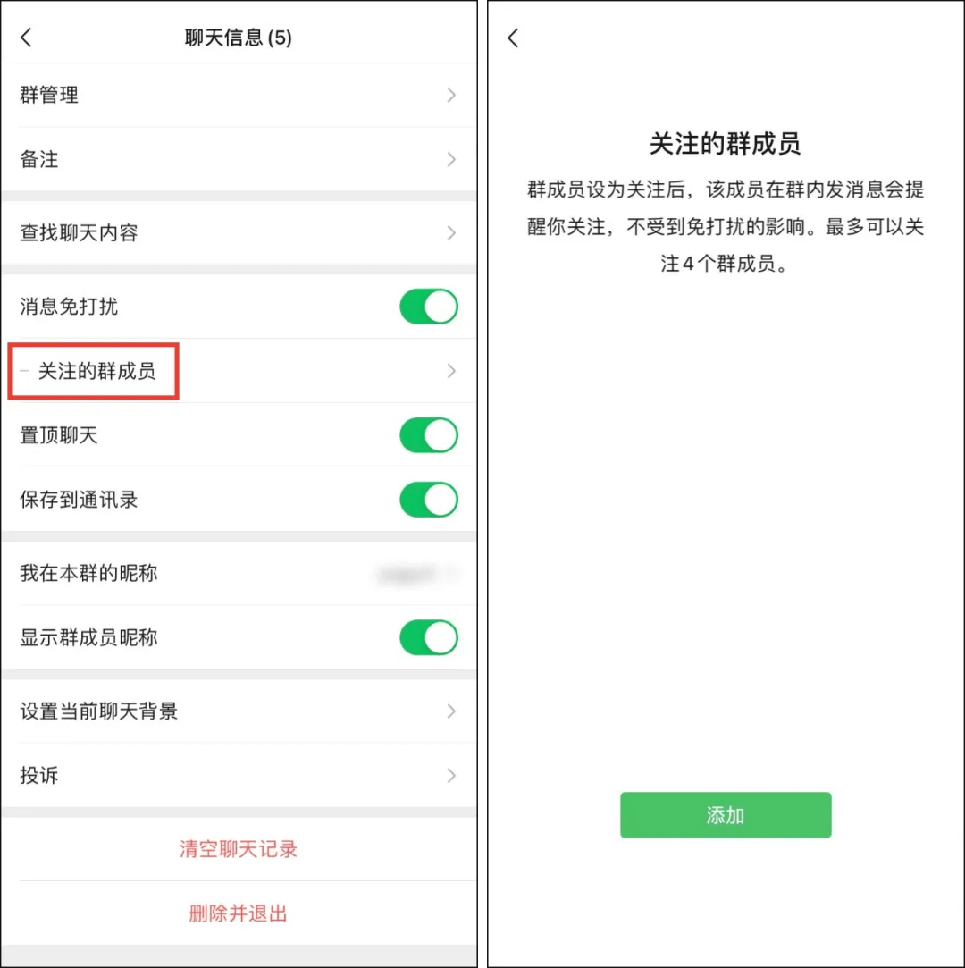The height and width of the screenshot is (968, 965).
Task: Tap the arrow next to 查找聊天内容
Action: (451, 232)
